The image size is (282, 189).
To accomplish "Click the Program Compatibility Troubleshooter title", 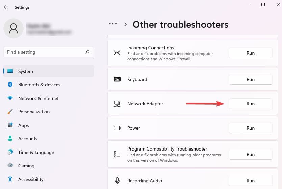I will tap(167, 149).
